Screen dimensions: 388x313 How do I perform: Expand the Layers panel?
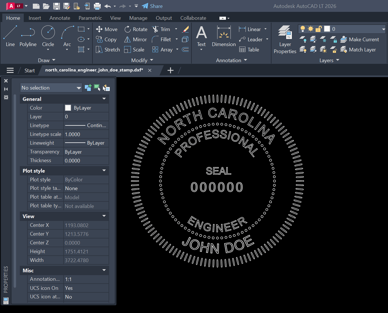329,60
